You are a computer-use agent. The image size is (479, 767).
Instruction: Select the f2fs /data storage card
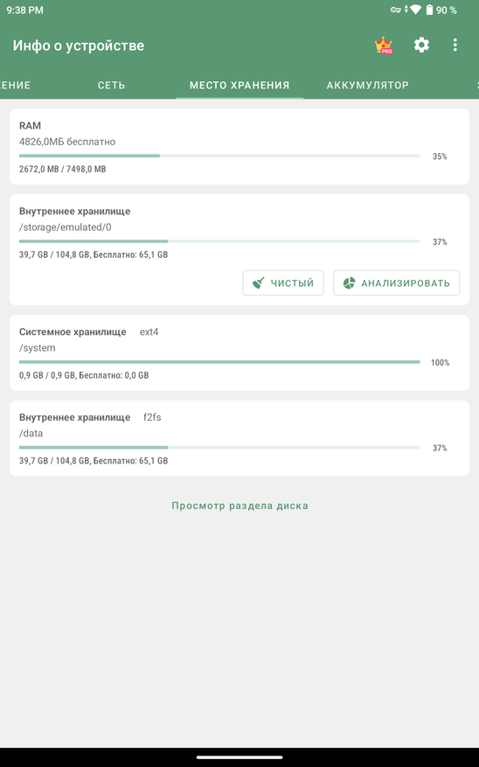click(239, 438)
